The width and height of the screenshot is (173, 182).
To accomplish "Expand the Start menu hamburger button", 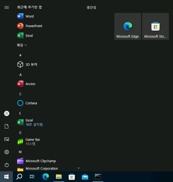I will [x=7, y=7].
